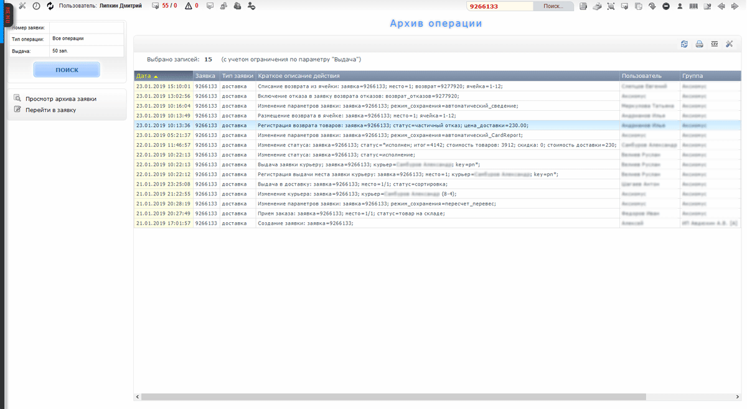
Task: Click the CSV export icon
Action: point(714,44)
